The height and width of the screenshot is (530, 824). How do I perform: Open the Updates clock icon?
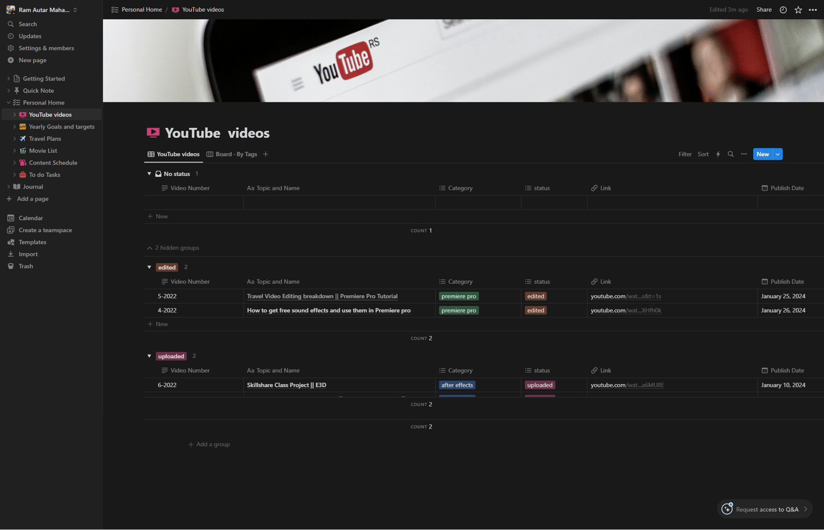tap(11, 36)
